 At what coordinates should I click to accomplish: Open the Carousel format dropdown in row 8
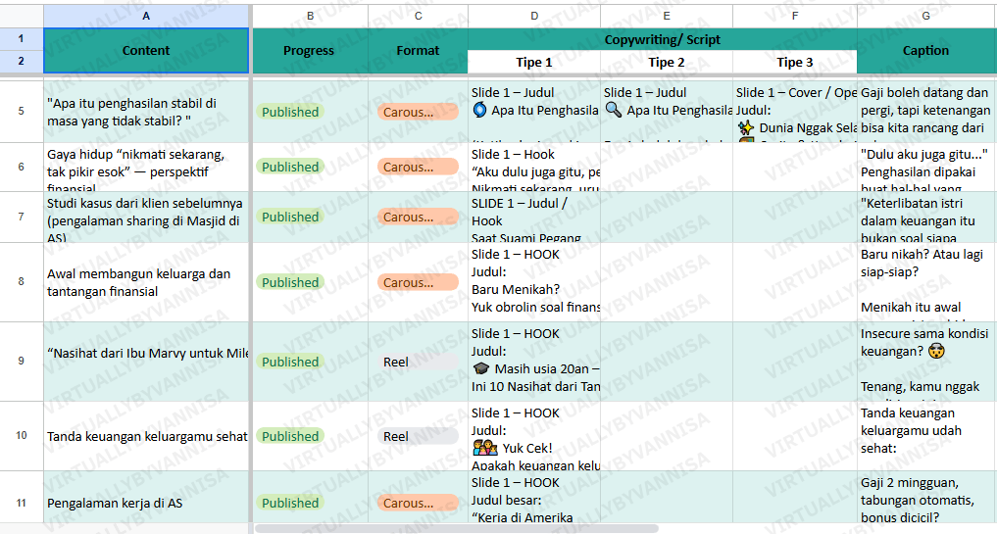(x=418, y=282)
